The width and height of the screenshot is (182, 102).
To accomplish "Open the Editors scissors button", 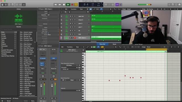I will [24, 5].
